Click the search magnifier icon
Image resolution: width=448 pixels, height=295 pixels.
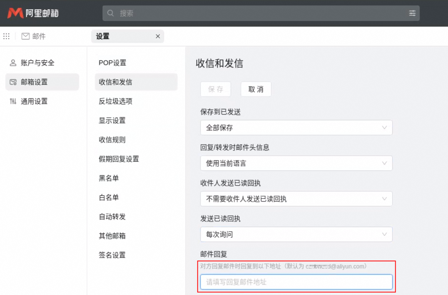coord(111,13)
